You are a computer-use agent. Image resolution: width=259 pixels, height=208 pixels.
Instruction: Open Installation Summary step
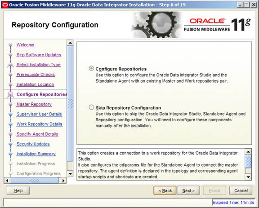tap(36, 154)
